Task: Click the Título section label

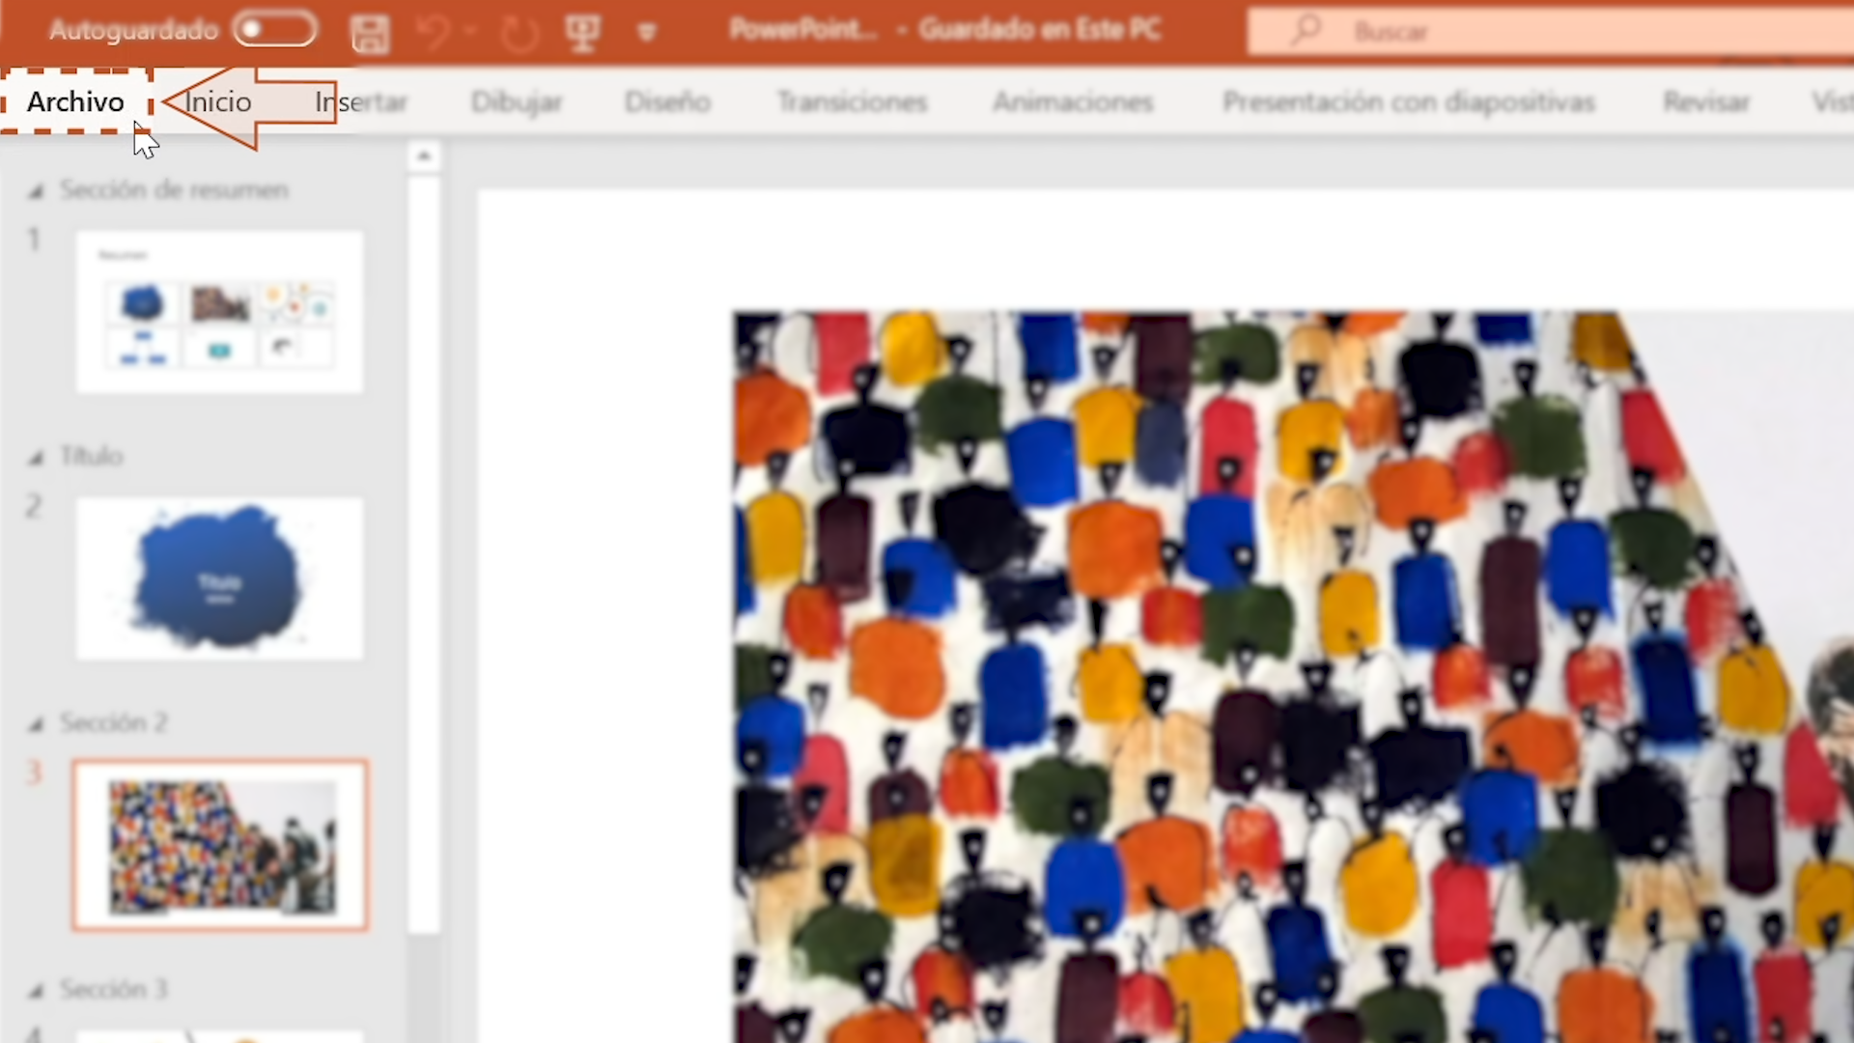Action: click(92, 456)
